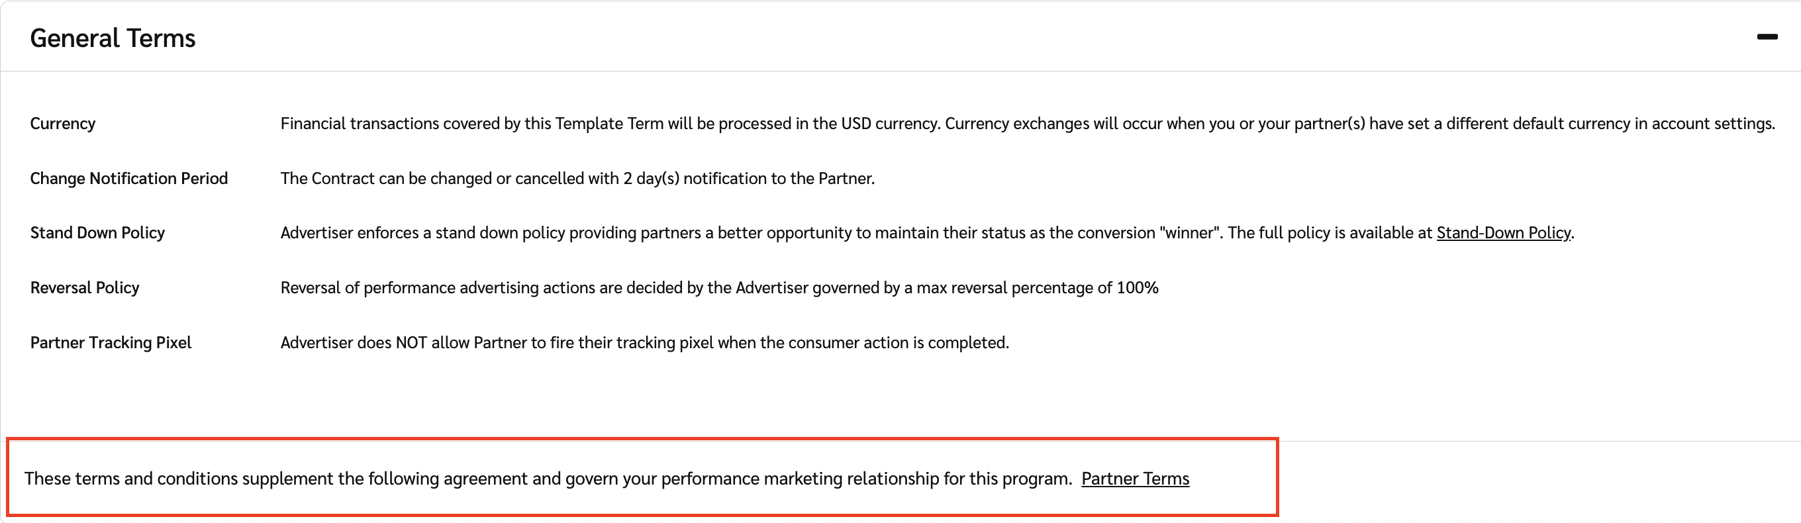Select the Currency row label

(x=63, y=124)
